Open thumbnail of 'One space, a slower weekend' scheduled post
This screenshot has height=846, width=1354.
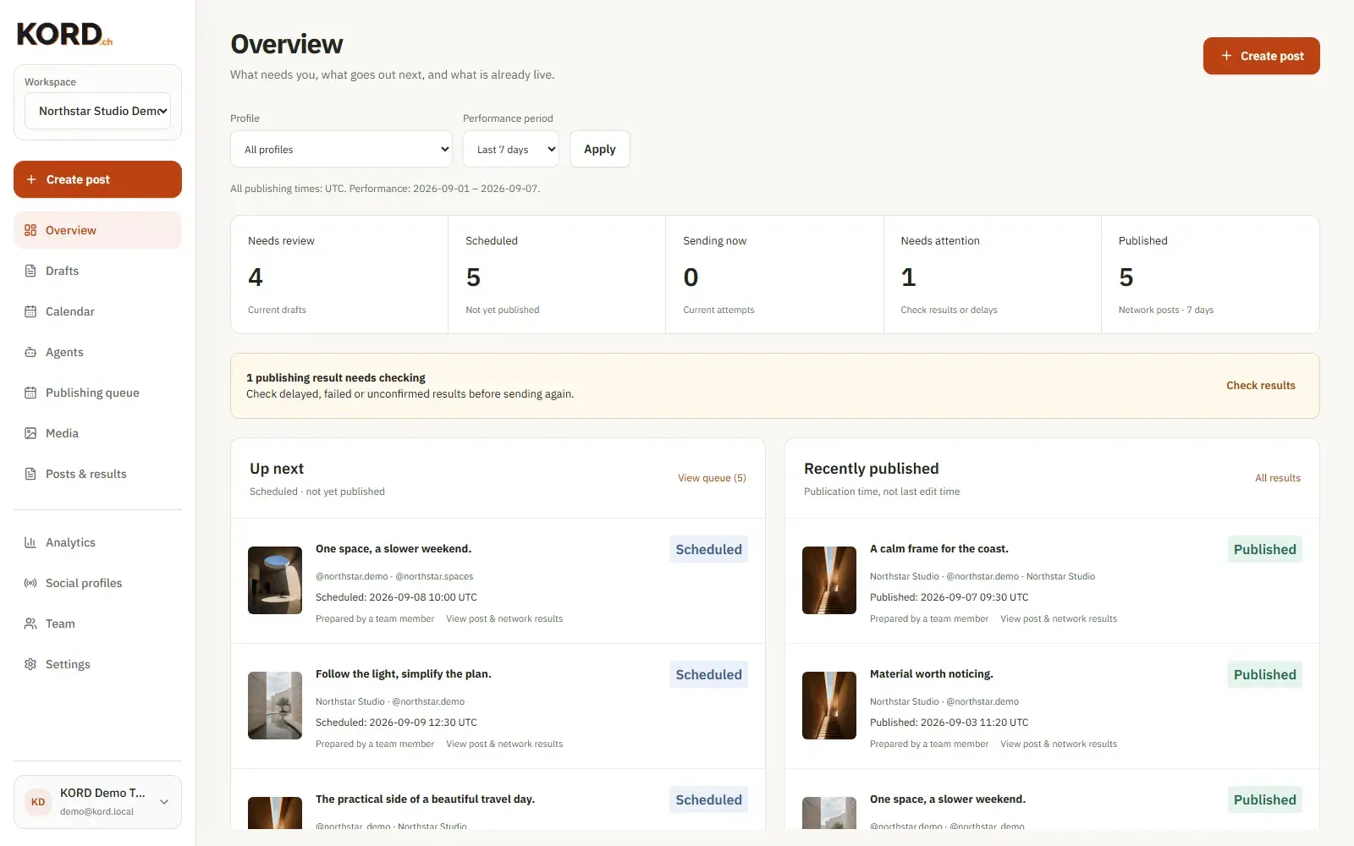tap(275, 580)
